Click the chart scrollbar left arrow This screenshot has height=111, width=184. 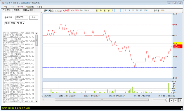tap(43, 100)
